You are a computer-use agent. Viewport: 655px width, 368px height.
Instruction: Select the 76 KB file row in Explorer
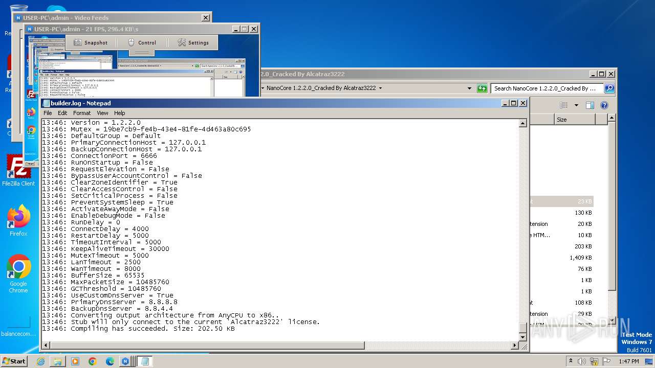pyautogui.click(x=561, y=269)
